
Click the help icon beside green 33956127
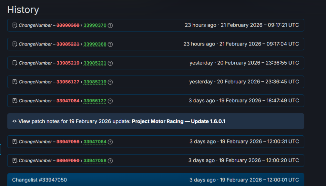(x=110, y=101)
